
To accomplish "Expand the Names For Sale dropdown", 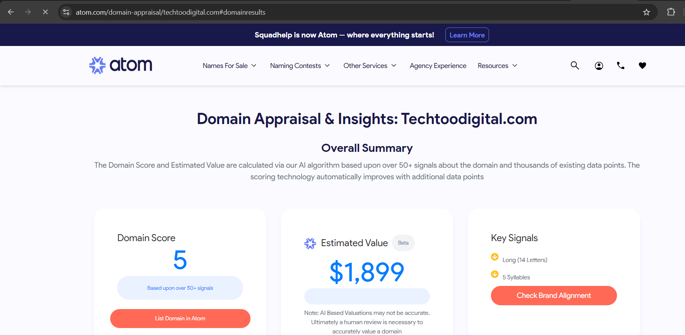I will pos(229,66).
